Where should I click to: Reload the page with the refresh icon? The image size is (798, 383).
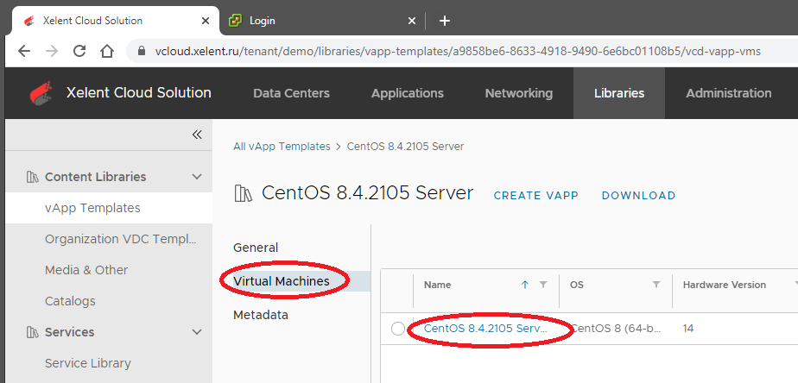point(79,51)
